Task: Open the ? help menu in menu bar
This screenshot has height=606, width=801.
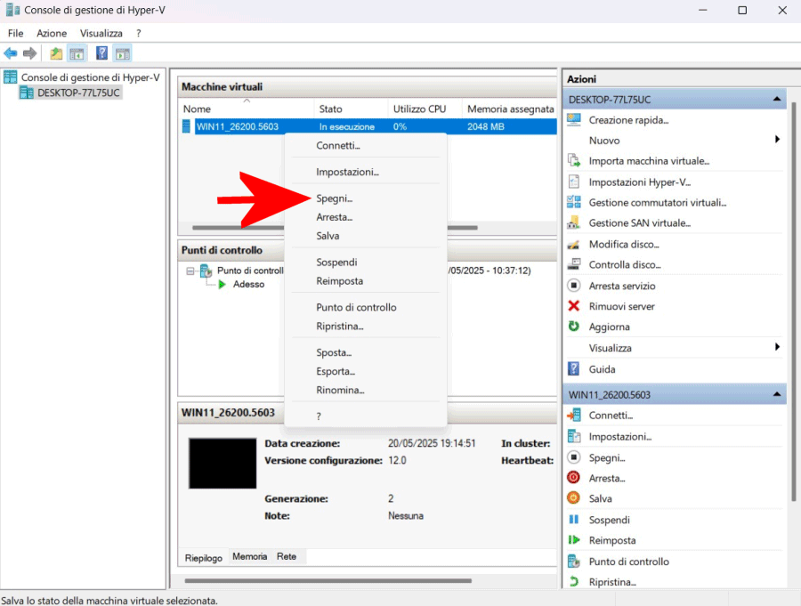Action: (139, 33)
